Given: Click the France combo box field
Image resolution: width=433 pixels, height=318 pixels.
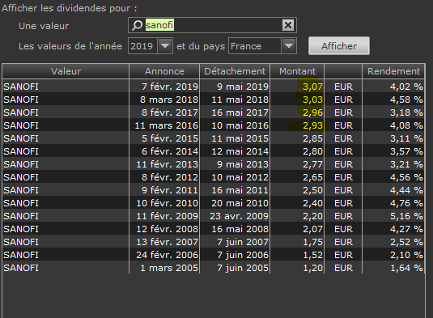Looking at the screenshot, I should 262,46.
